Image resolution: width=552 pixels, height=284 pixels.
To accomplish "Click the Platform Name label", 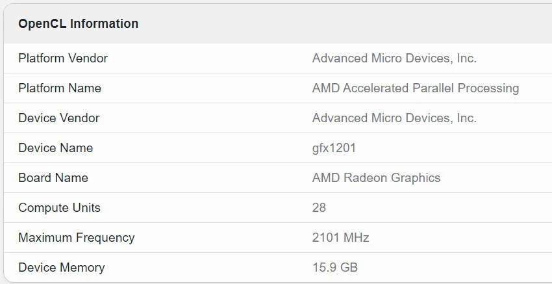I will point(60,88).
